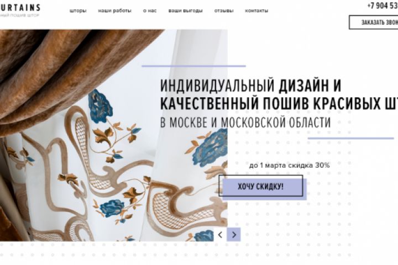Click the «ИНДИВИДУАЛЬНЫЙ ДИЗАЙН И» headline
Viewport: 398px width, 265px height.
pos(250,86)
